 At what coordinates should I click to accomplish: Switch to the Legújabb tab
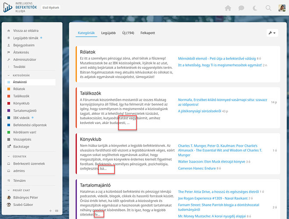tap(108, 33)
